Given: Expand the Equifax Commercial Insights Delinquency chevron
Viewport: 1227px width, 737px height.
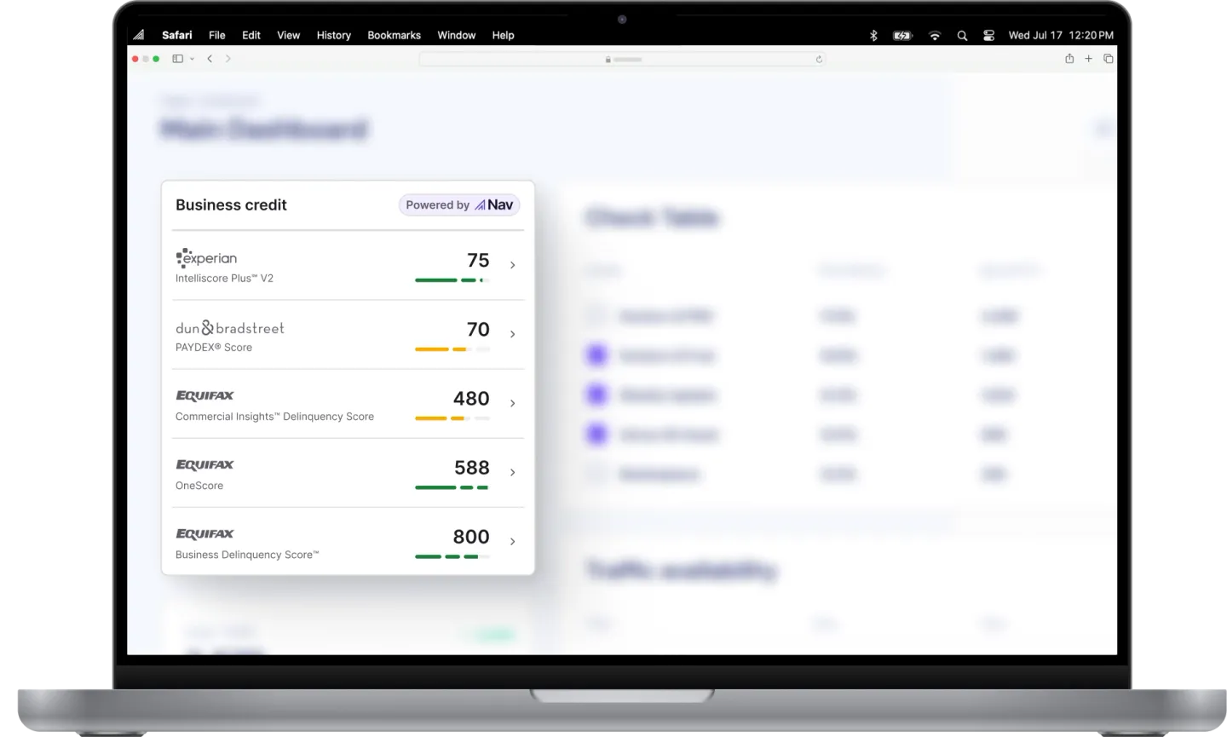Looking at the screenshot, I should coord(512,403).
